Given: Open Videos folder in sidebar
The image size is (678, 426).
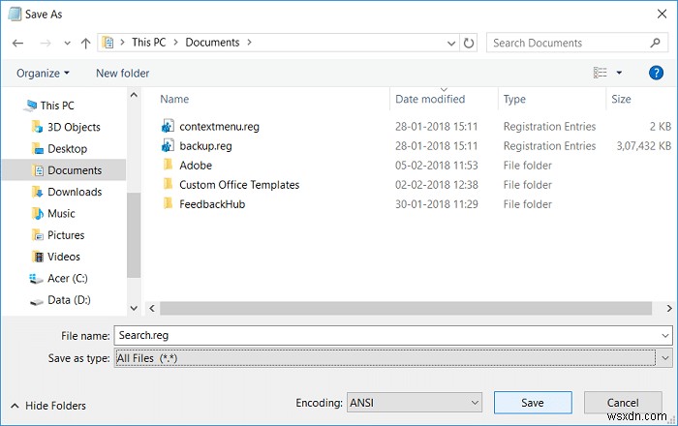Looking at the screenshot, I should [x=64, y=257].
